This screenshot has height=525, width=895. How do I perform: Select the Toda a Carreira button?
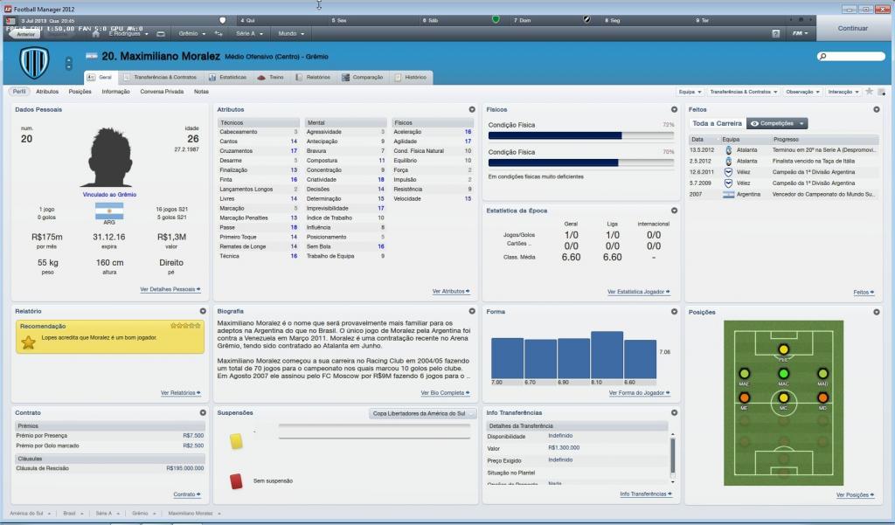pos(717,123)
